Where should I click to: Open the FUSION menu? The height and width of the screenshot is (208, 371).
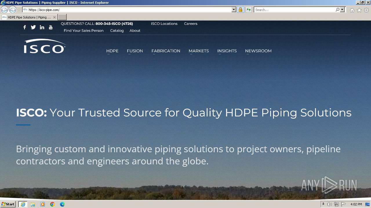coord(135,51)
